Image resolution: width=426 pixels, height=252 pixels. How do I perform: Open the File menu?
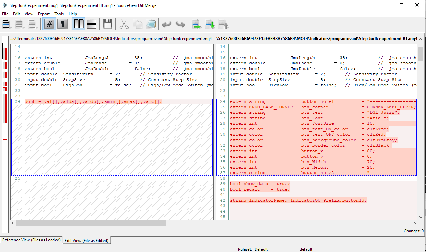[5, 14]
